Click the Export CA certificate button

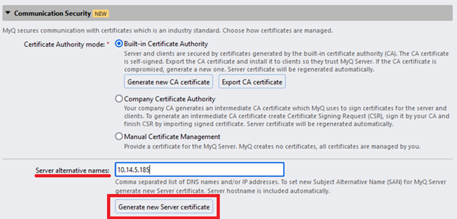252,81
